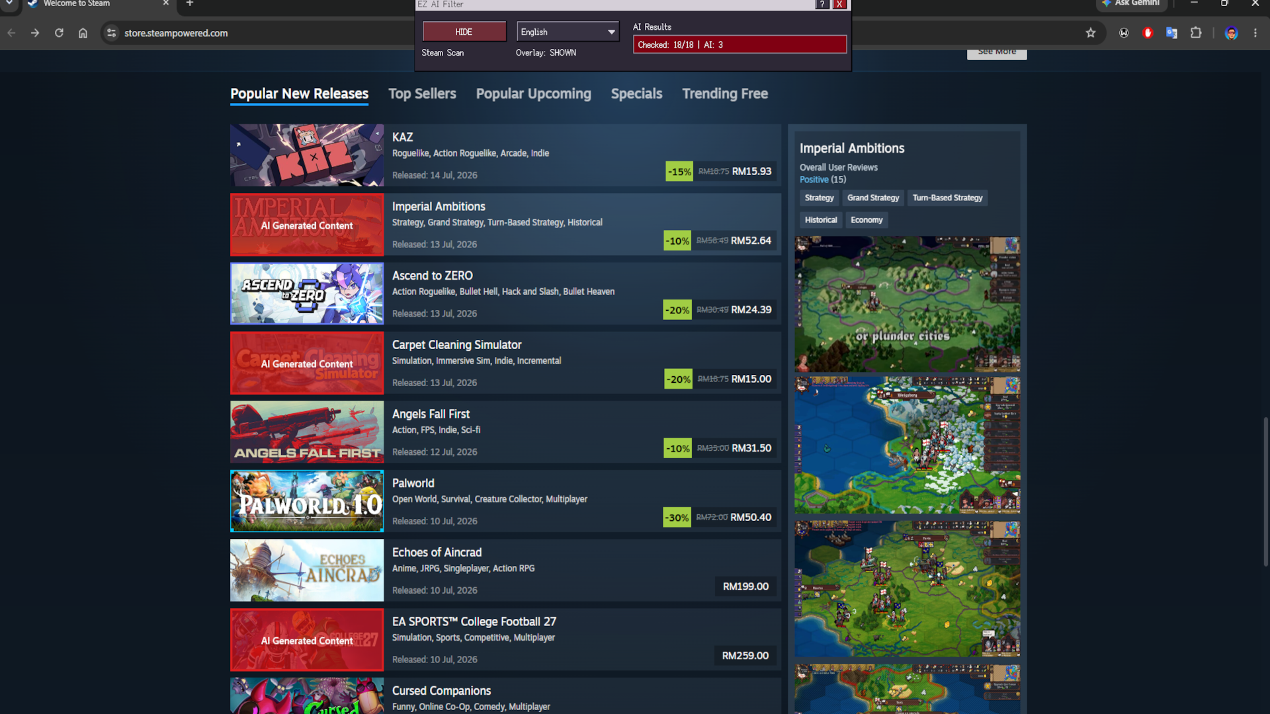The height and width of the screenshot is (714, 1270).
Task: Open the Imperial Ambitions list title
Action: coord(439,207)
